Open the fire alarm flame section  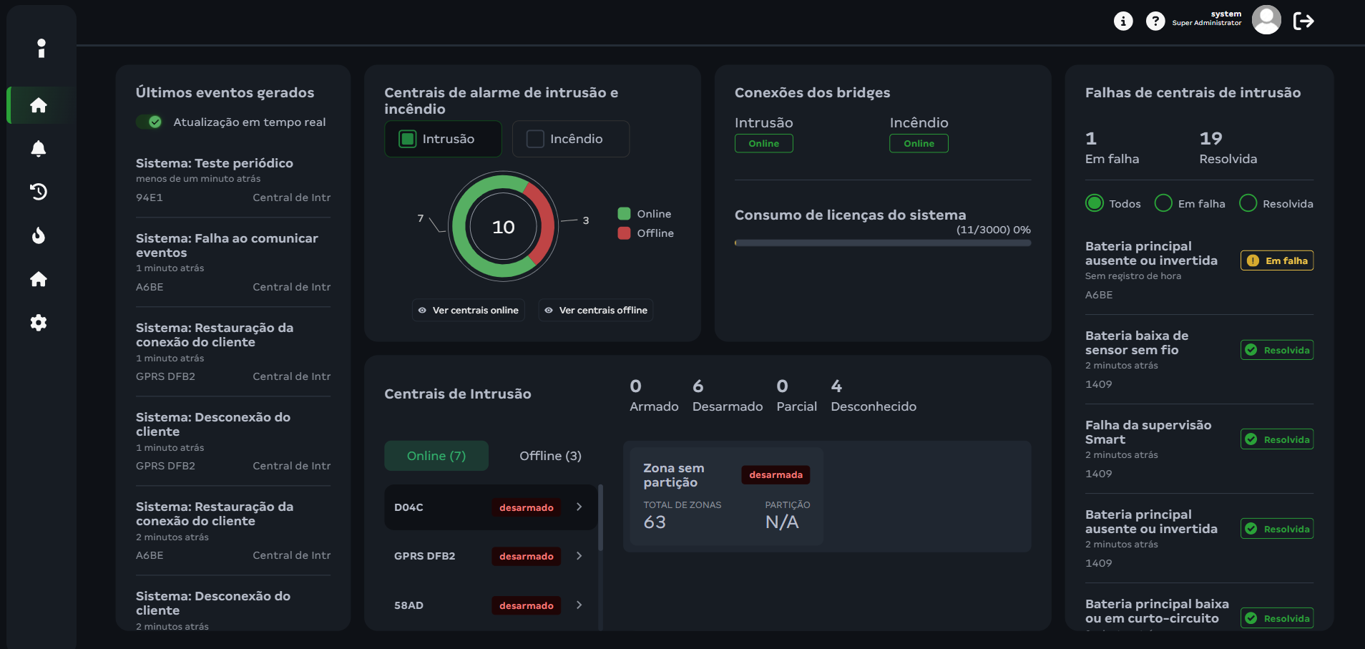(x=39, y=235)
